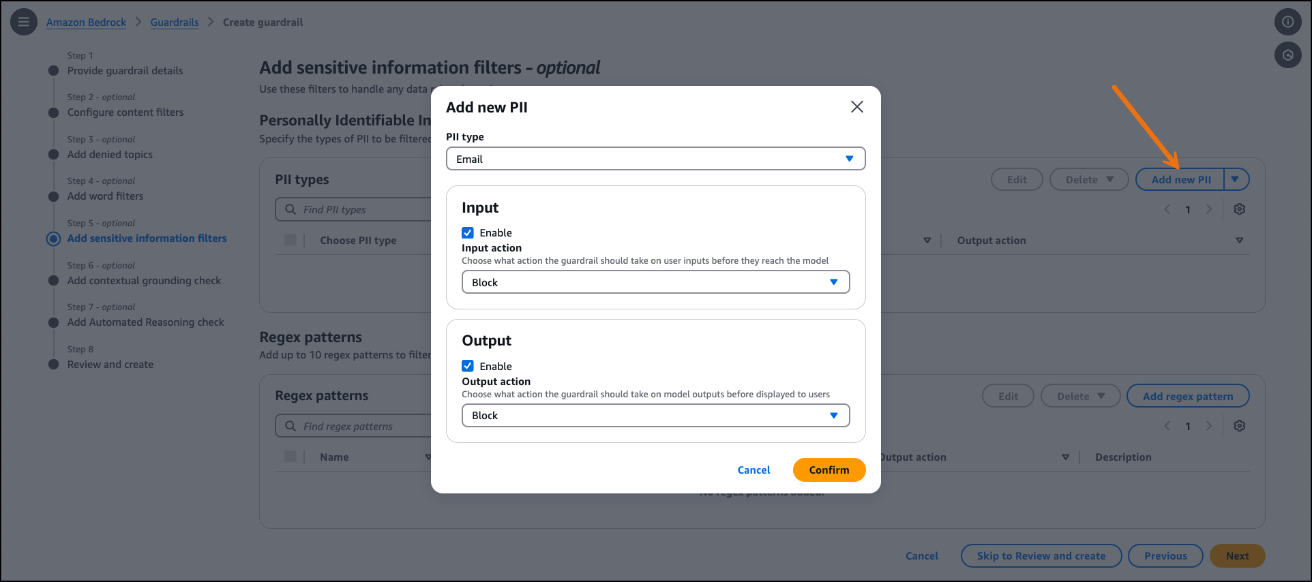Click the info icon in top right
This screenshot has height=582, width=1312.
1287,22
